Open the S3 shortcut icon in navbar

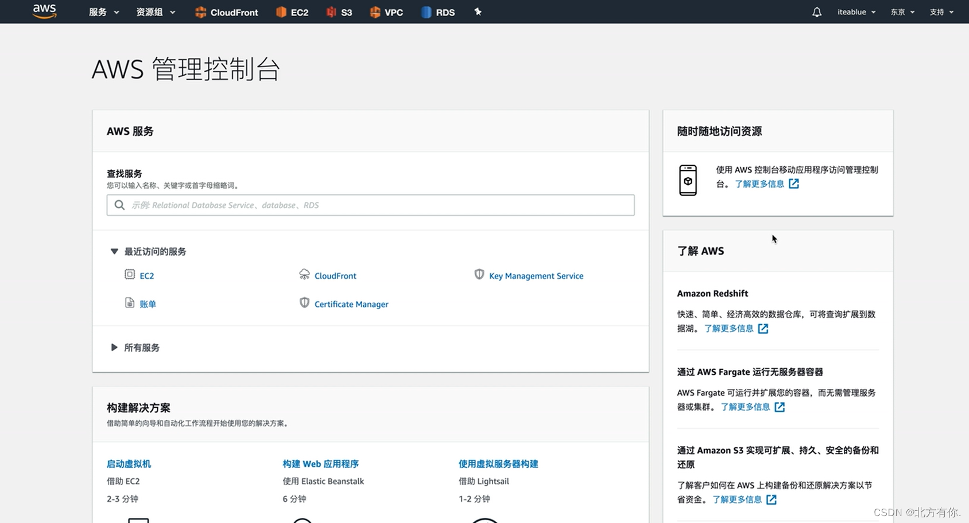[x=331, y=12]
